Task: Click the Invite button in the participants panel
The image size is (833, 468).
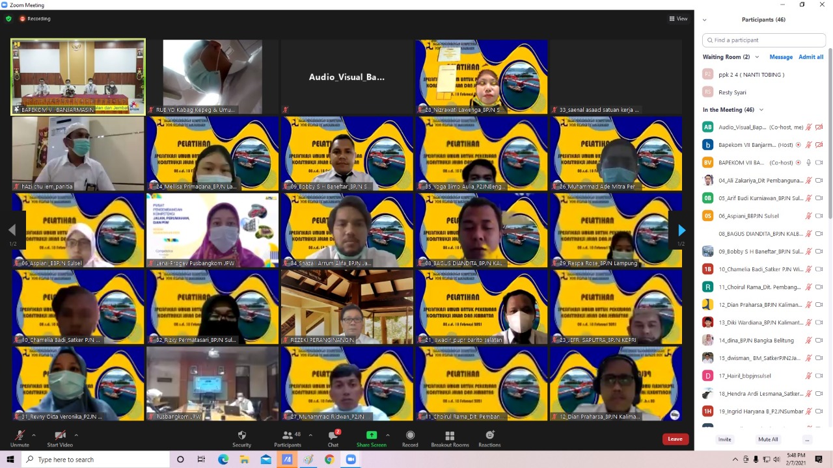Action: (x=724, y=439)
